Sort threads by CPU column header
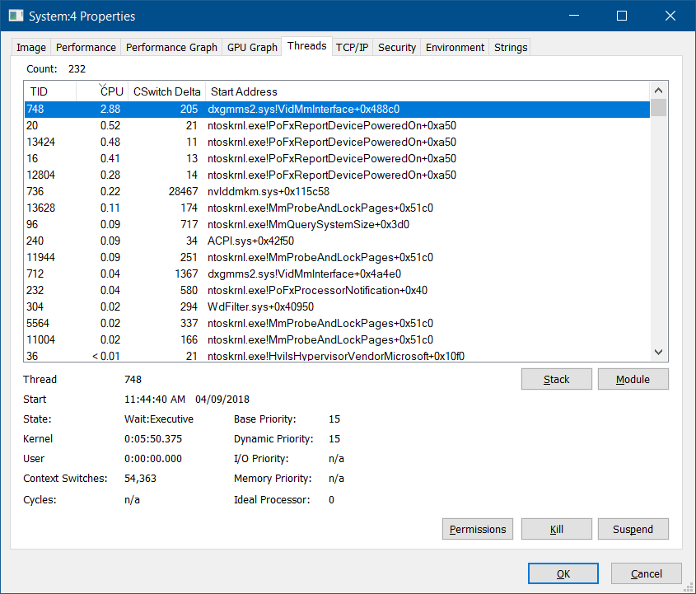The image size is (696, 594). (110, 91)
